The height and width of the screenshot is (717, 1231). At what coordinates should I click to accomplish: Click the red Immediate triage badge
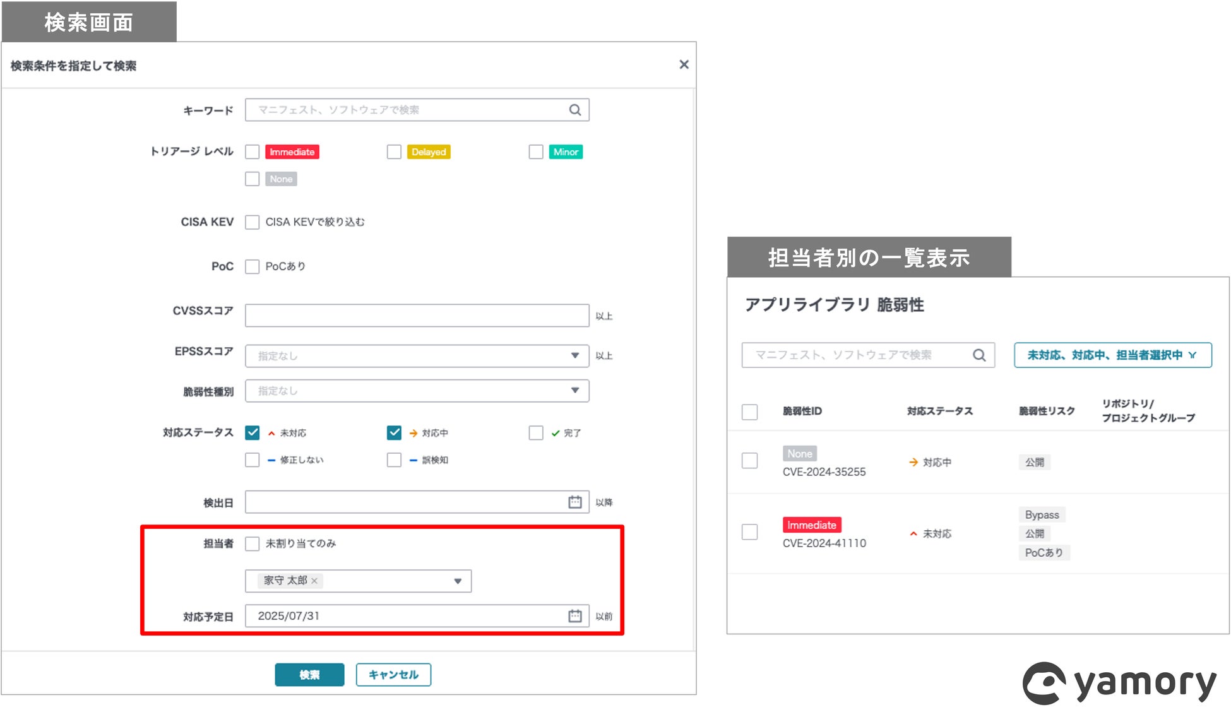pyautogui.click(x=292, y=152)
